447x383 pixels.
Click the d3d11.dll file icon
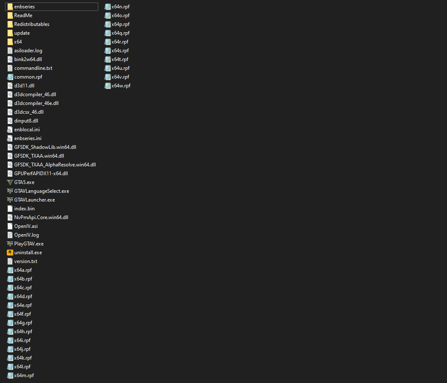click(x=10, y=85)
